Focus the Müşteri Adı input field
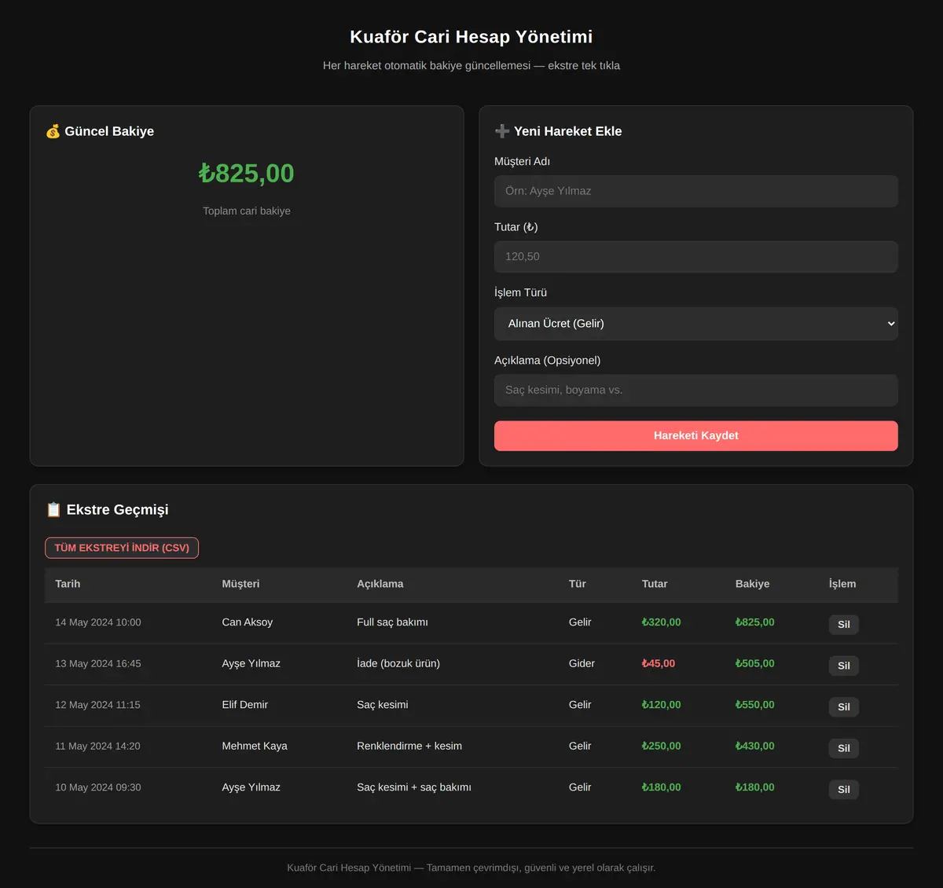The width and height of the screenshot is (943, 888). (x=696, y=191)
